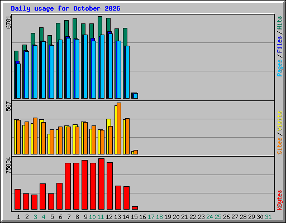
Task: Click the orange sites bar for day 3
Action: pyautogui.click(x=35, y=136)
